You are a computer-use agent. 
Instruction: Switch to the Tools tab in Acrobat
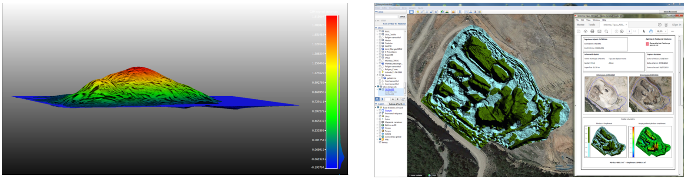(592, 25)
